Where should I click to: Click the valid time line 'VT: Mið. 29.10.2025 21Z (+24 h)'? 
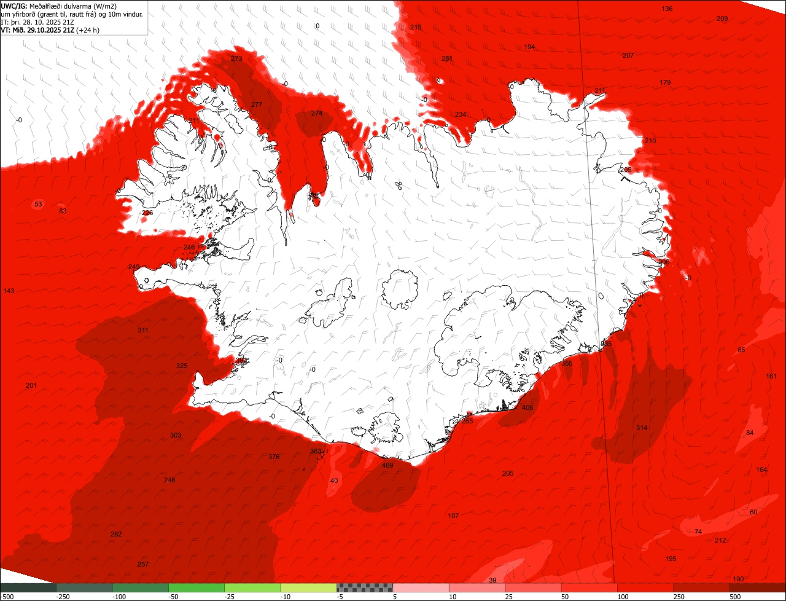pos(50,30)
